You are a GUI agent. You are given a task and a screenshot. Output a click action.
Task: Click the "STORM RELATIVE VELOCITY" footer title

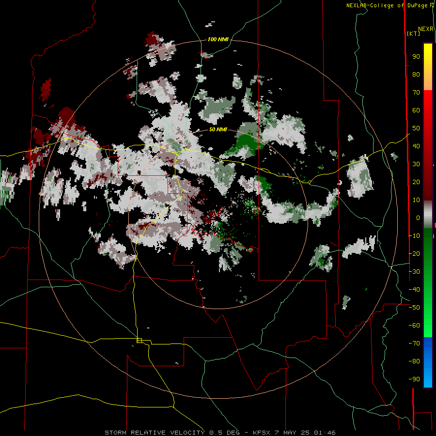point(155,433)
